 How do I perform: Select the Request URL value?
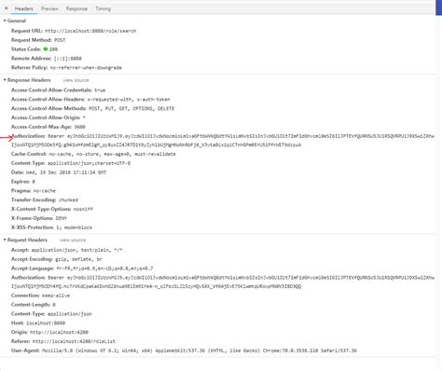click(90, 31)
